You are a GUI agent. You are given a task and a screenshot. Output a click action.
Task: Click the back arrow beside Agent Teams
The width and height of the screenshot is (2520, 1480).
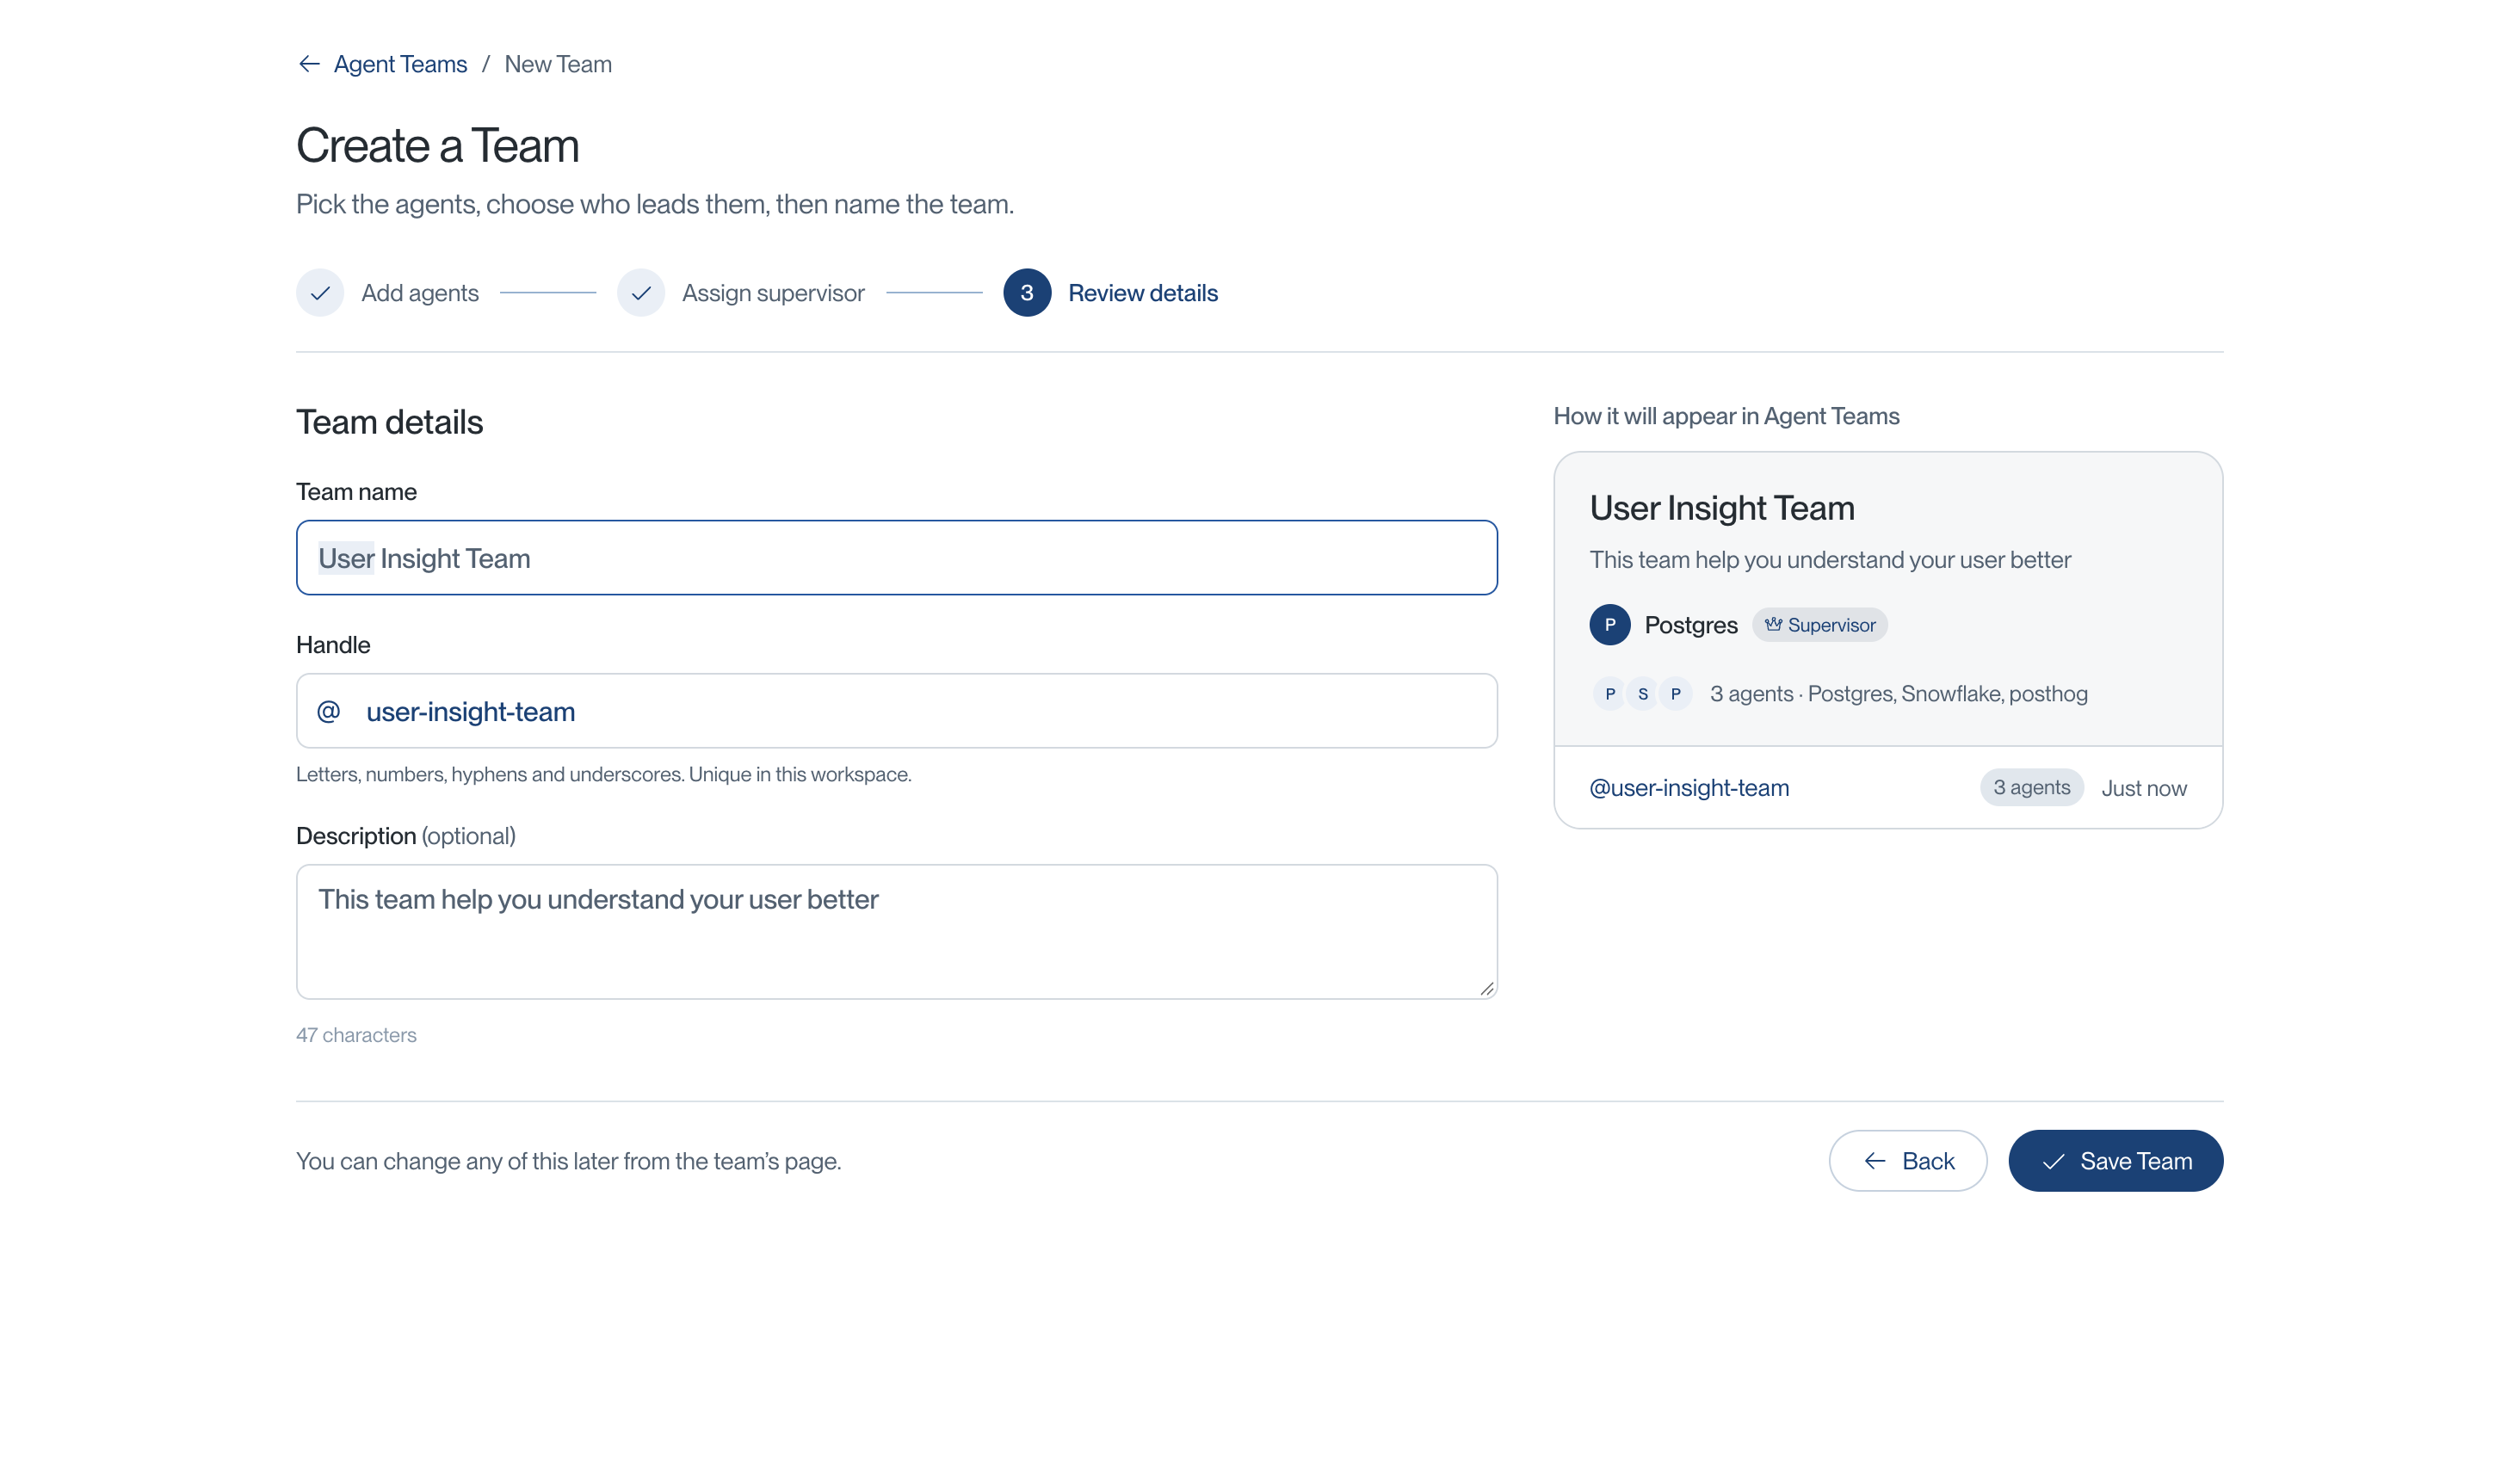pyautogui.click(x=309, y=64)
